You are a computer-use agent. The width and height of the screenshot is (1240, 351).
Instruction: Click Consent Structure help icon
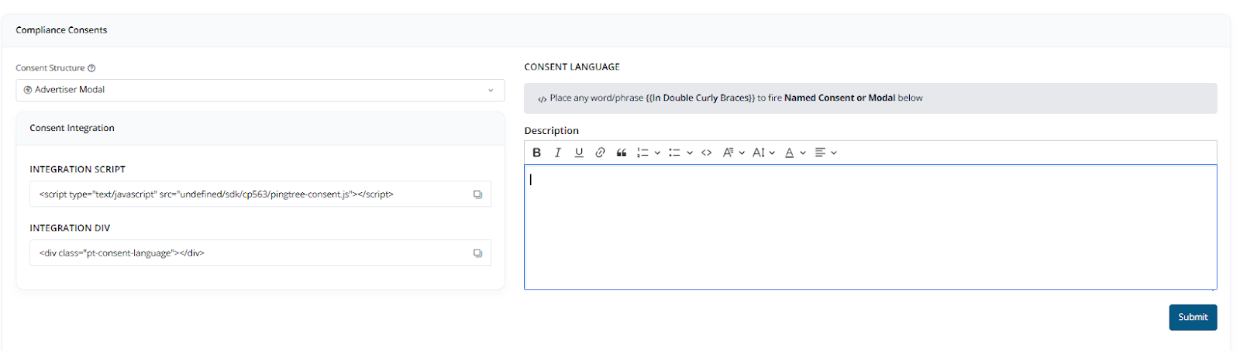[x=91, y=68]
